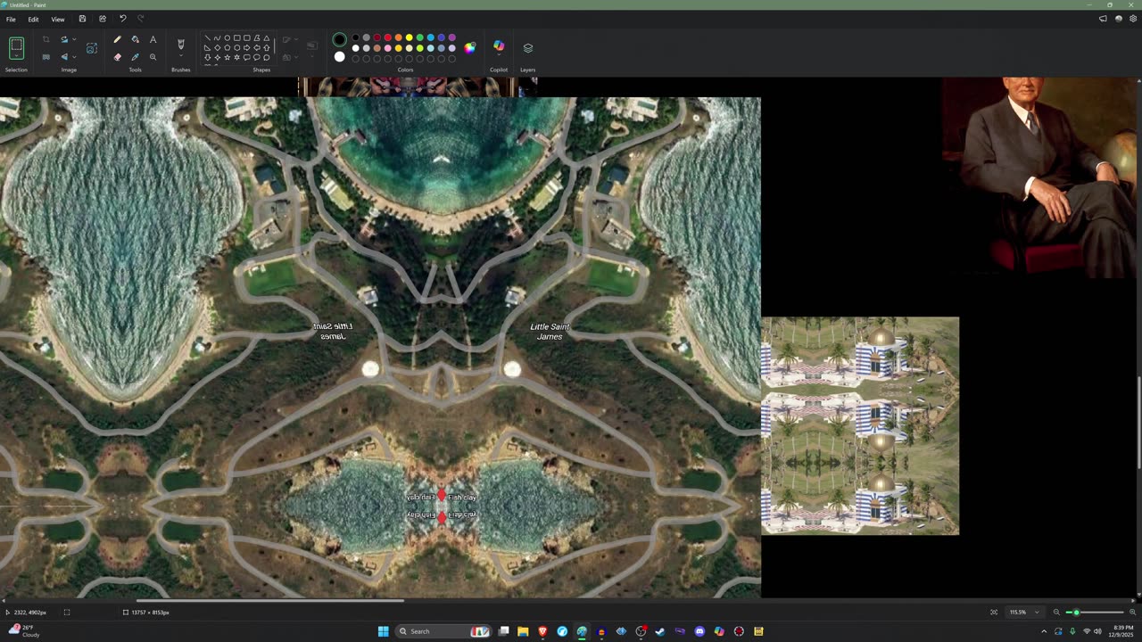Click the Share icon next to Save

[x=103, y=19]
